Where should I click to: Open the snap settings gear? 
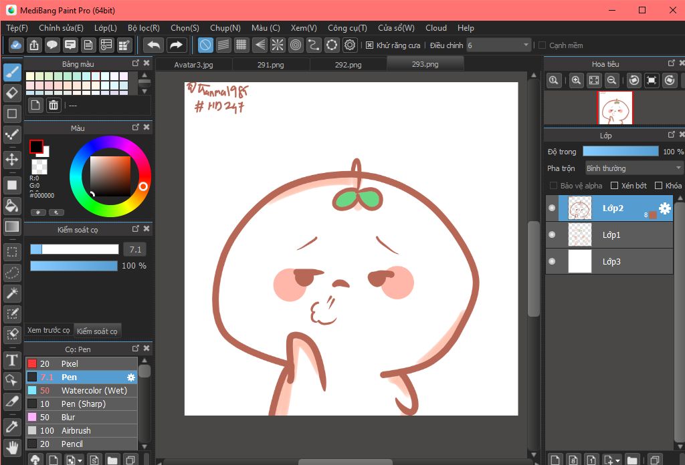[350, 45]
